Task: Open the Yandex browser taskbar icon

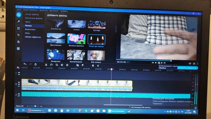Action: [98, 111]
